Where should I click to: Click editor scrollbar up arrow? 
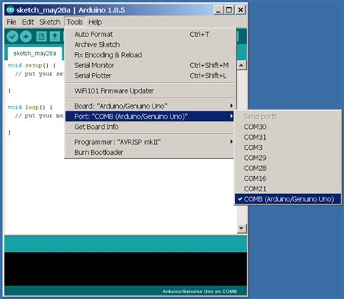242,65
